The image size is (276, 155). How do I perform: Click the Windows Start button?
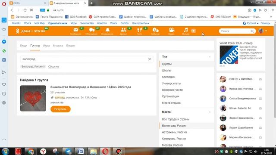(x=5, y=151)
